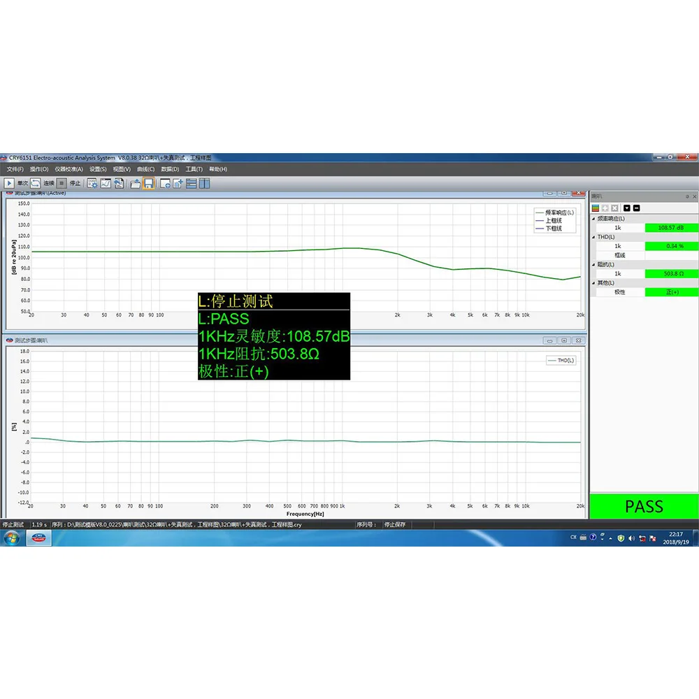
Task: Maximize the lower THD chart window
Action: tap(564, 340)
